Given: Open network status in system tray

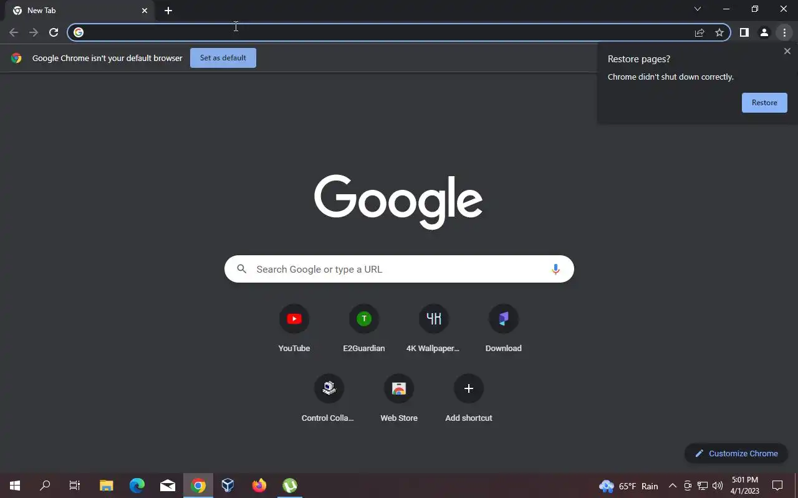Looking at the screenshot, I should pos(703,486).
